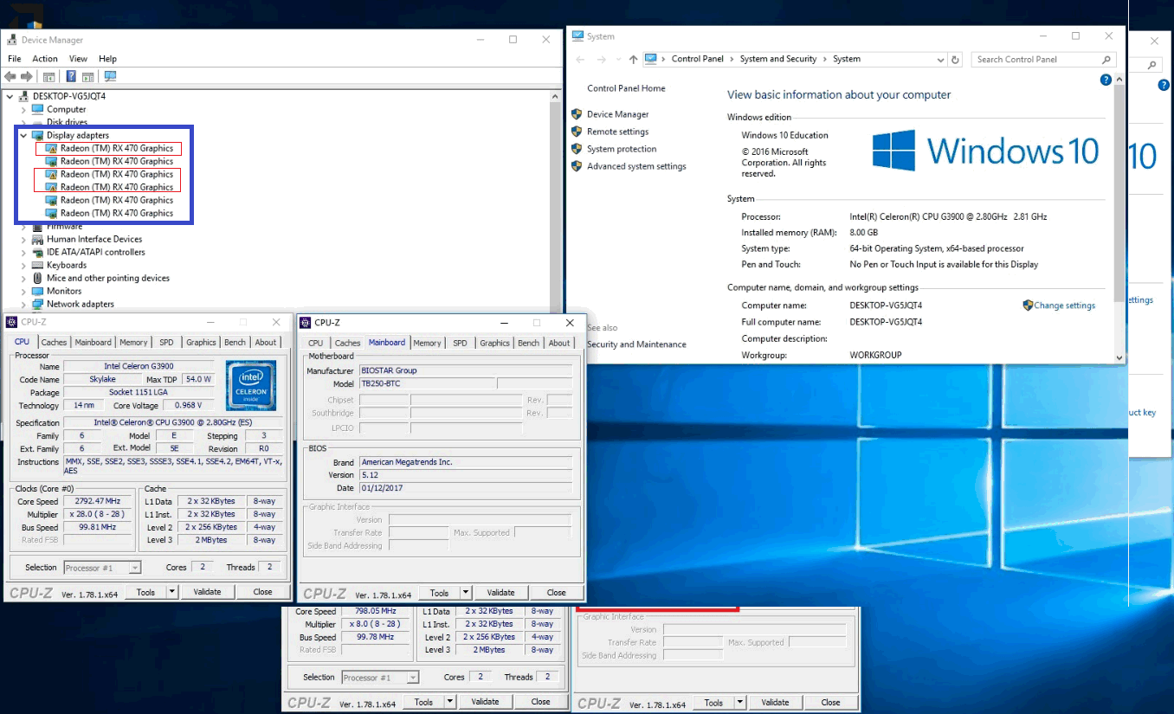The image size is (1174, 714).
Task: Open Caches tab in CPU-Z Celeron CPU-tab window
Action: tap(54, 343)
